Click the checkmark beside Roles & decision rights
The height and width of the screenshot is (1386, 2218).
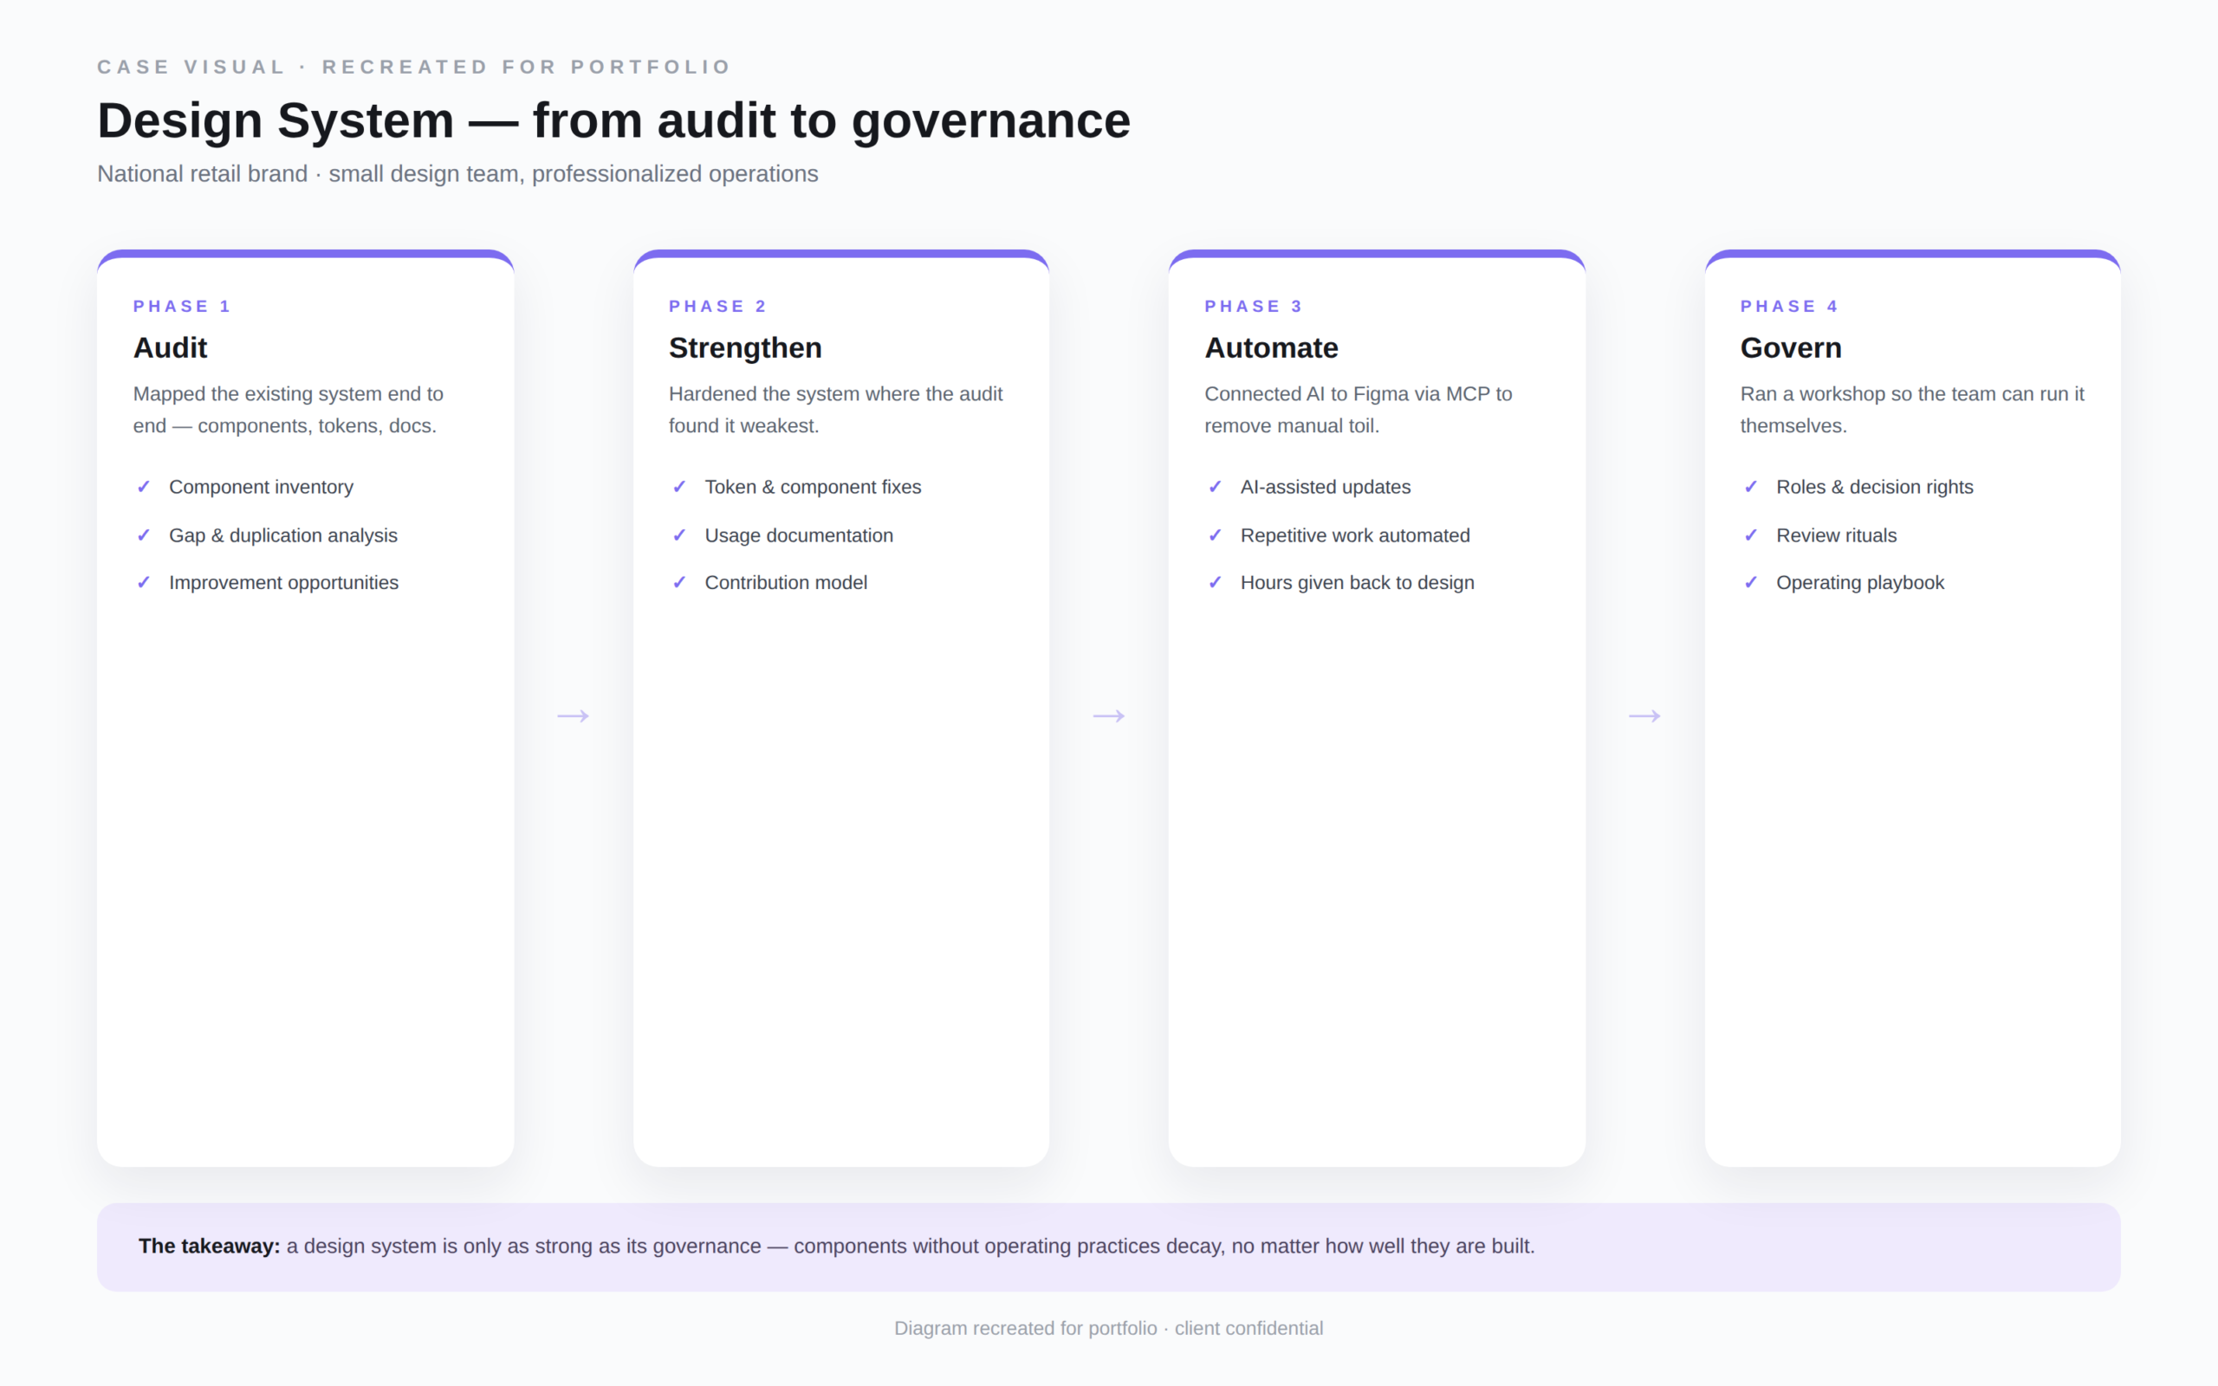click(1750, 487)
